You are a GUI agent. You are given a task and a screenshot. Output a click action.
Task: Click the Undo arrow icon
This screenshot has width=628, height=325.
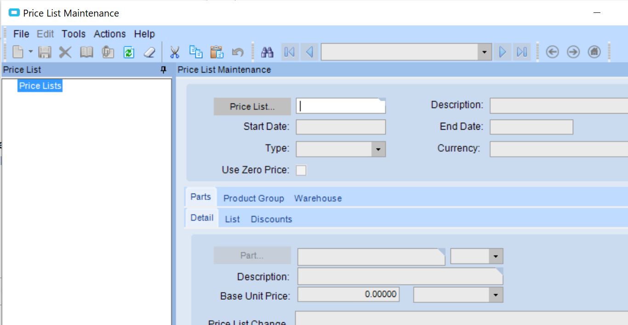pos(238,52)
